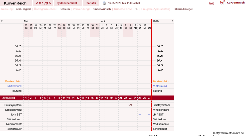Image resolution: width=245 pixels, height=136 pixels.
Task: Click the right Zervixschleim row label
Action: coord(161,81)
